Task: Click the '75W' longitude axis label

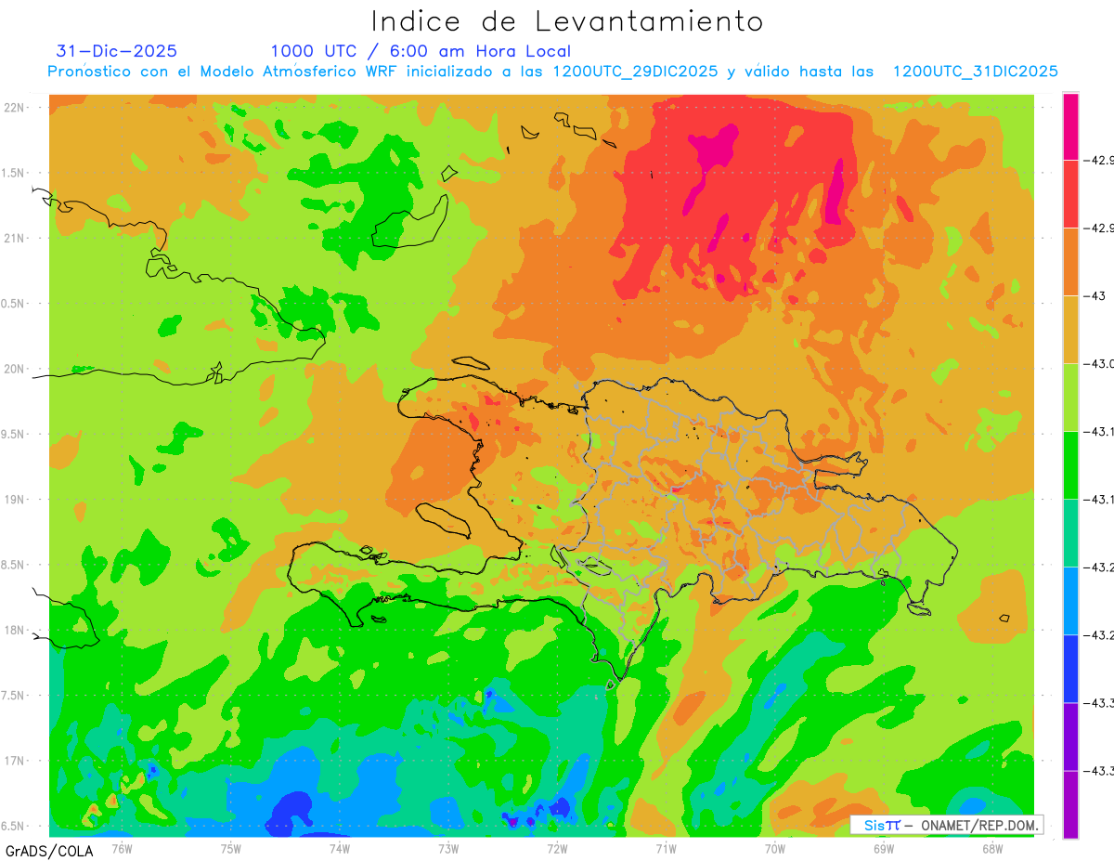Action: pyautogui.click(x=231, y=848)
